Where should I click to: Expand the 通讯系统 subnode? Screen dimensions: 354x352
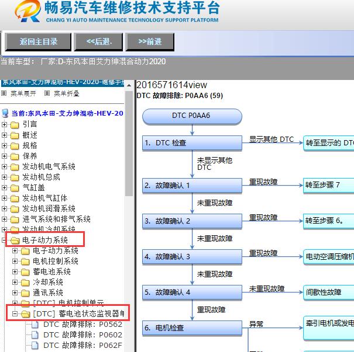(15, 292)
